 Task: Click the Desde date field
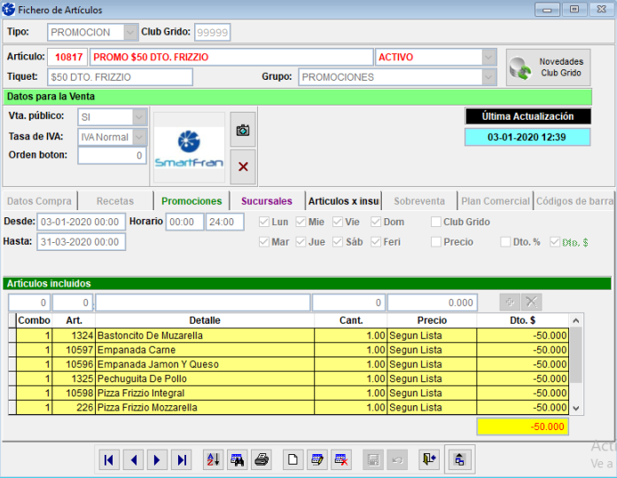(82, 222)
